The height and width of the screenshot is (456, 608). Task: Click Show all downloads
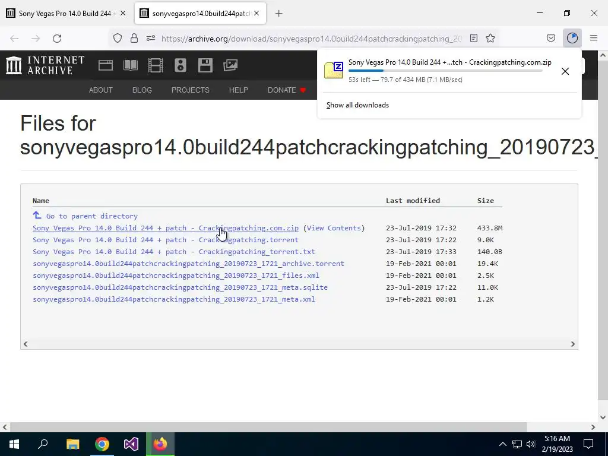[x=357, y=105]
